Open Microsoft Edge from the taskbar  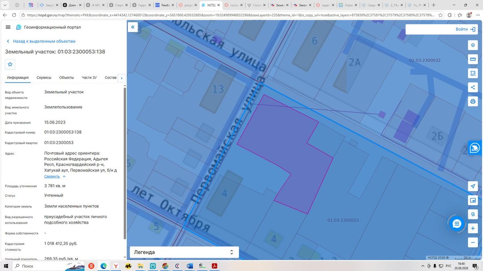pyautogui.click(x=103, y=266)
